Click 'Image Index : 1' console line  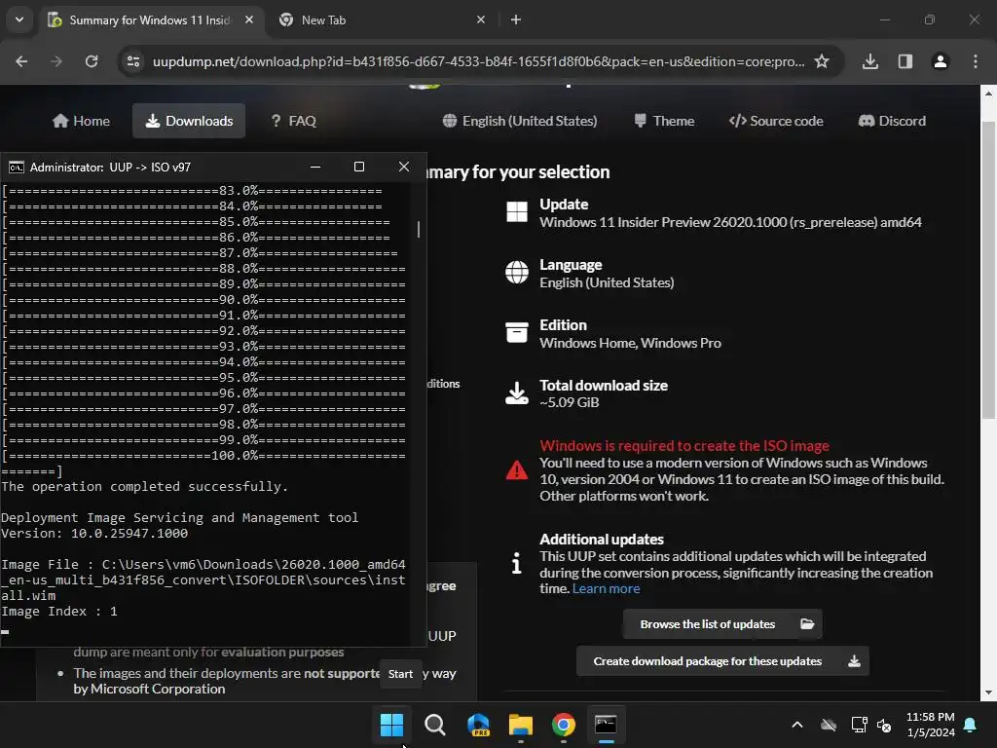click(x=59, y=612)
